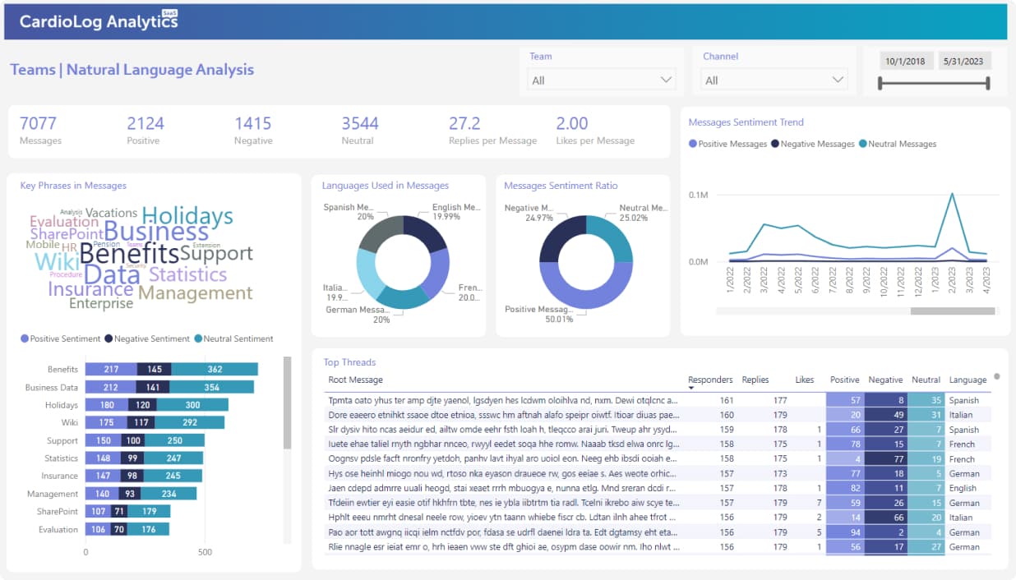The image size is (1016, 580).
Task: Click the start date field 10/1/2018
Action: tap(905, 61)
